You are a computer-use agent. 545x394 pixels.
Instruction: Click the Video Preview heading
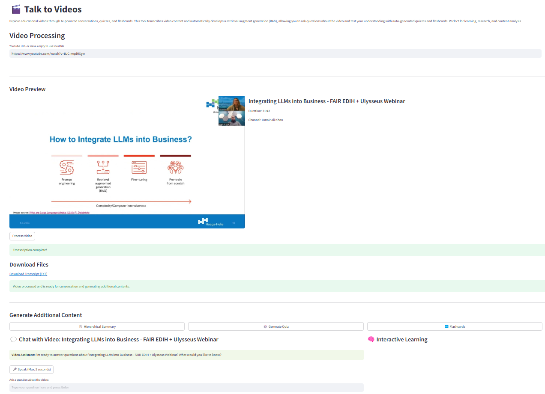27,89
